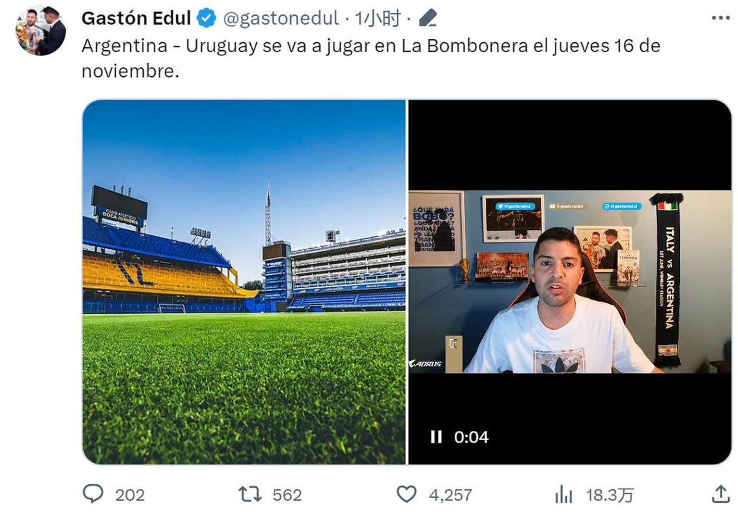Click the 18.3万 views count

(x=609, y=495)
